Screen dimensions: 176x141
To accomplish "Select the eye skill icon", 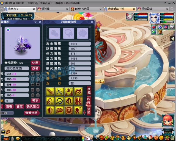I will (78, 92).
